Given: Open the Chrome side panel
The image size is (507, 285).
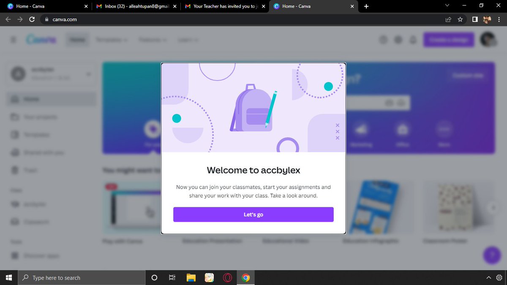Looking at the screenshot, I should click(x=475, y=19).
